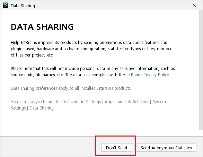Click the DATA SHARING heading
This screenshot has height=157, width=203.
(x=42, y=27)
